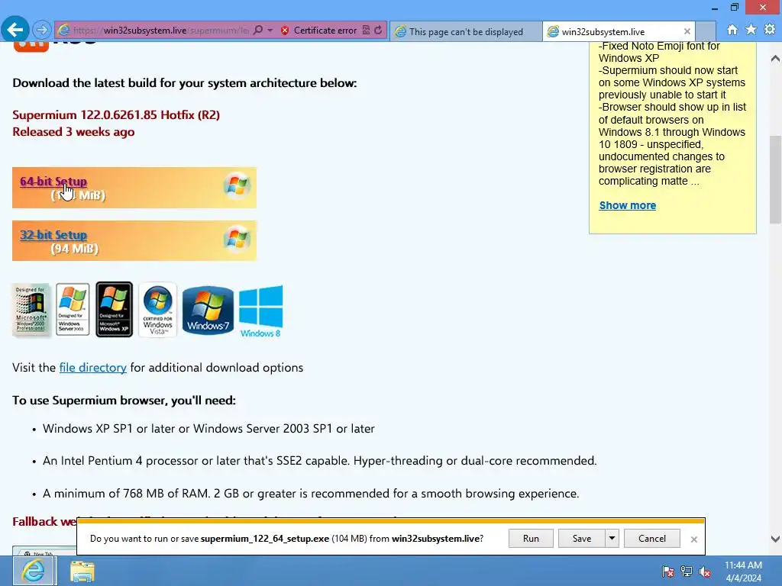Image resolution: width=782 pixels, height=586 pixels.
Task: Open the Home page icon
Action: pos(732,30)
